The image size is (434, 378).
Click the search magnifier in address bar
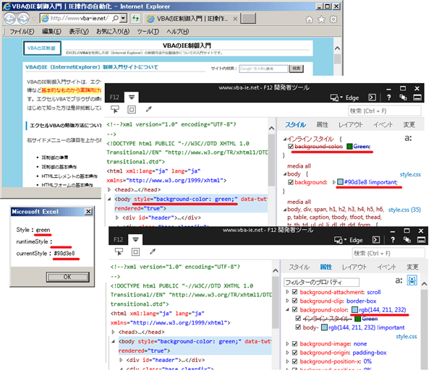pyautogui.click(x=115, y=19)
